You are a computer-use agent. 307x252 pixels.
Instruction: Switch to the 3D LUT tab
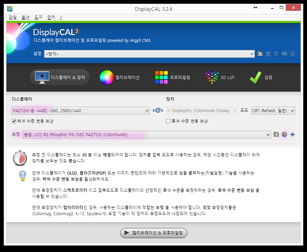220,77
